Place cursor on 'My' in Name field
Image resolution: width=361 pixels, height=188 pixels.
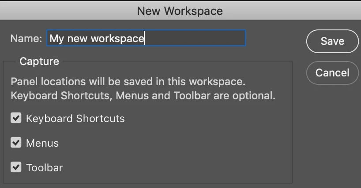pos(56,39)
